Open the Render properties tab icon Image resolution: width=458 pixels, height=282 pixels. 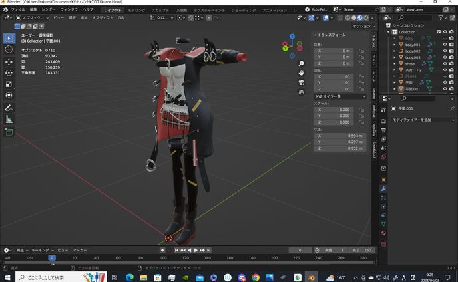point(383,121)
